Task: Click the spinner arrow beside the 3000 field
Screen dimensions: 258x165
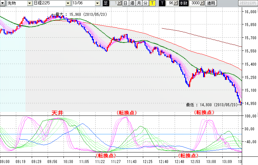Action: click(202, 3)
